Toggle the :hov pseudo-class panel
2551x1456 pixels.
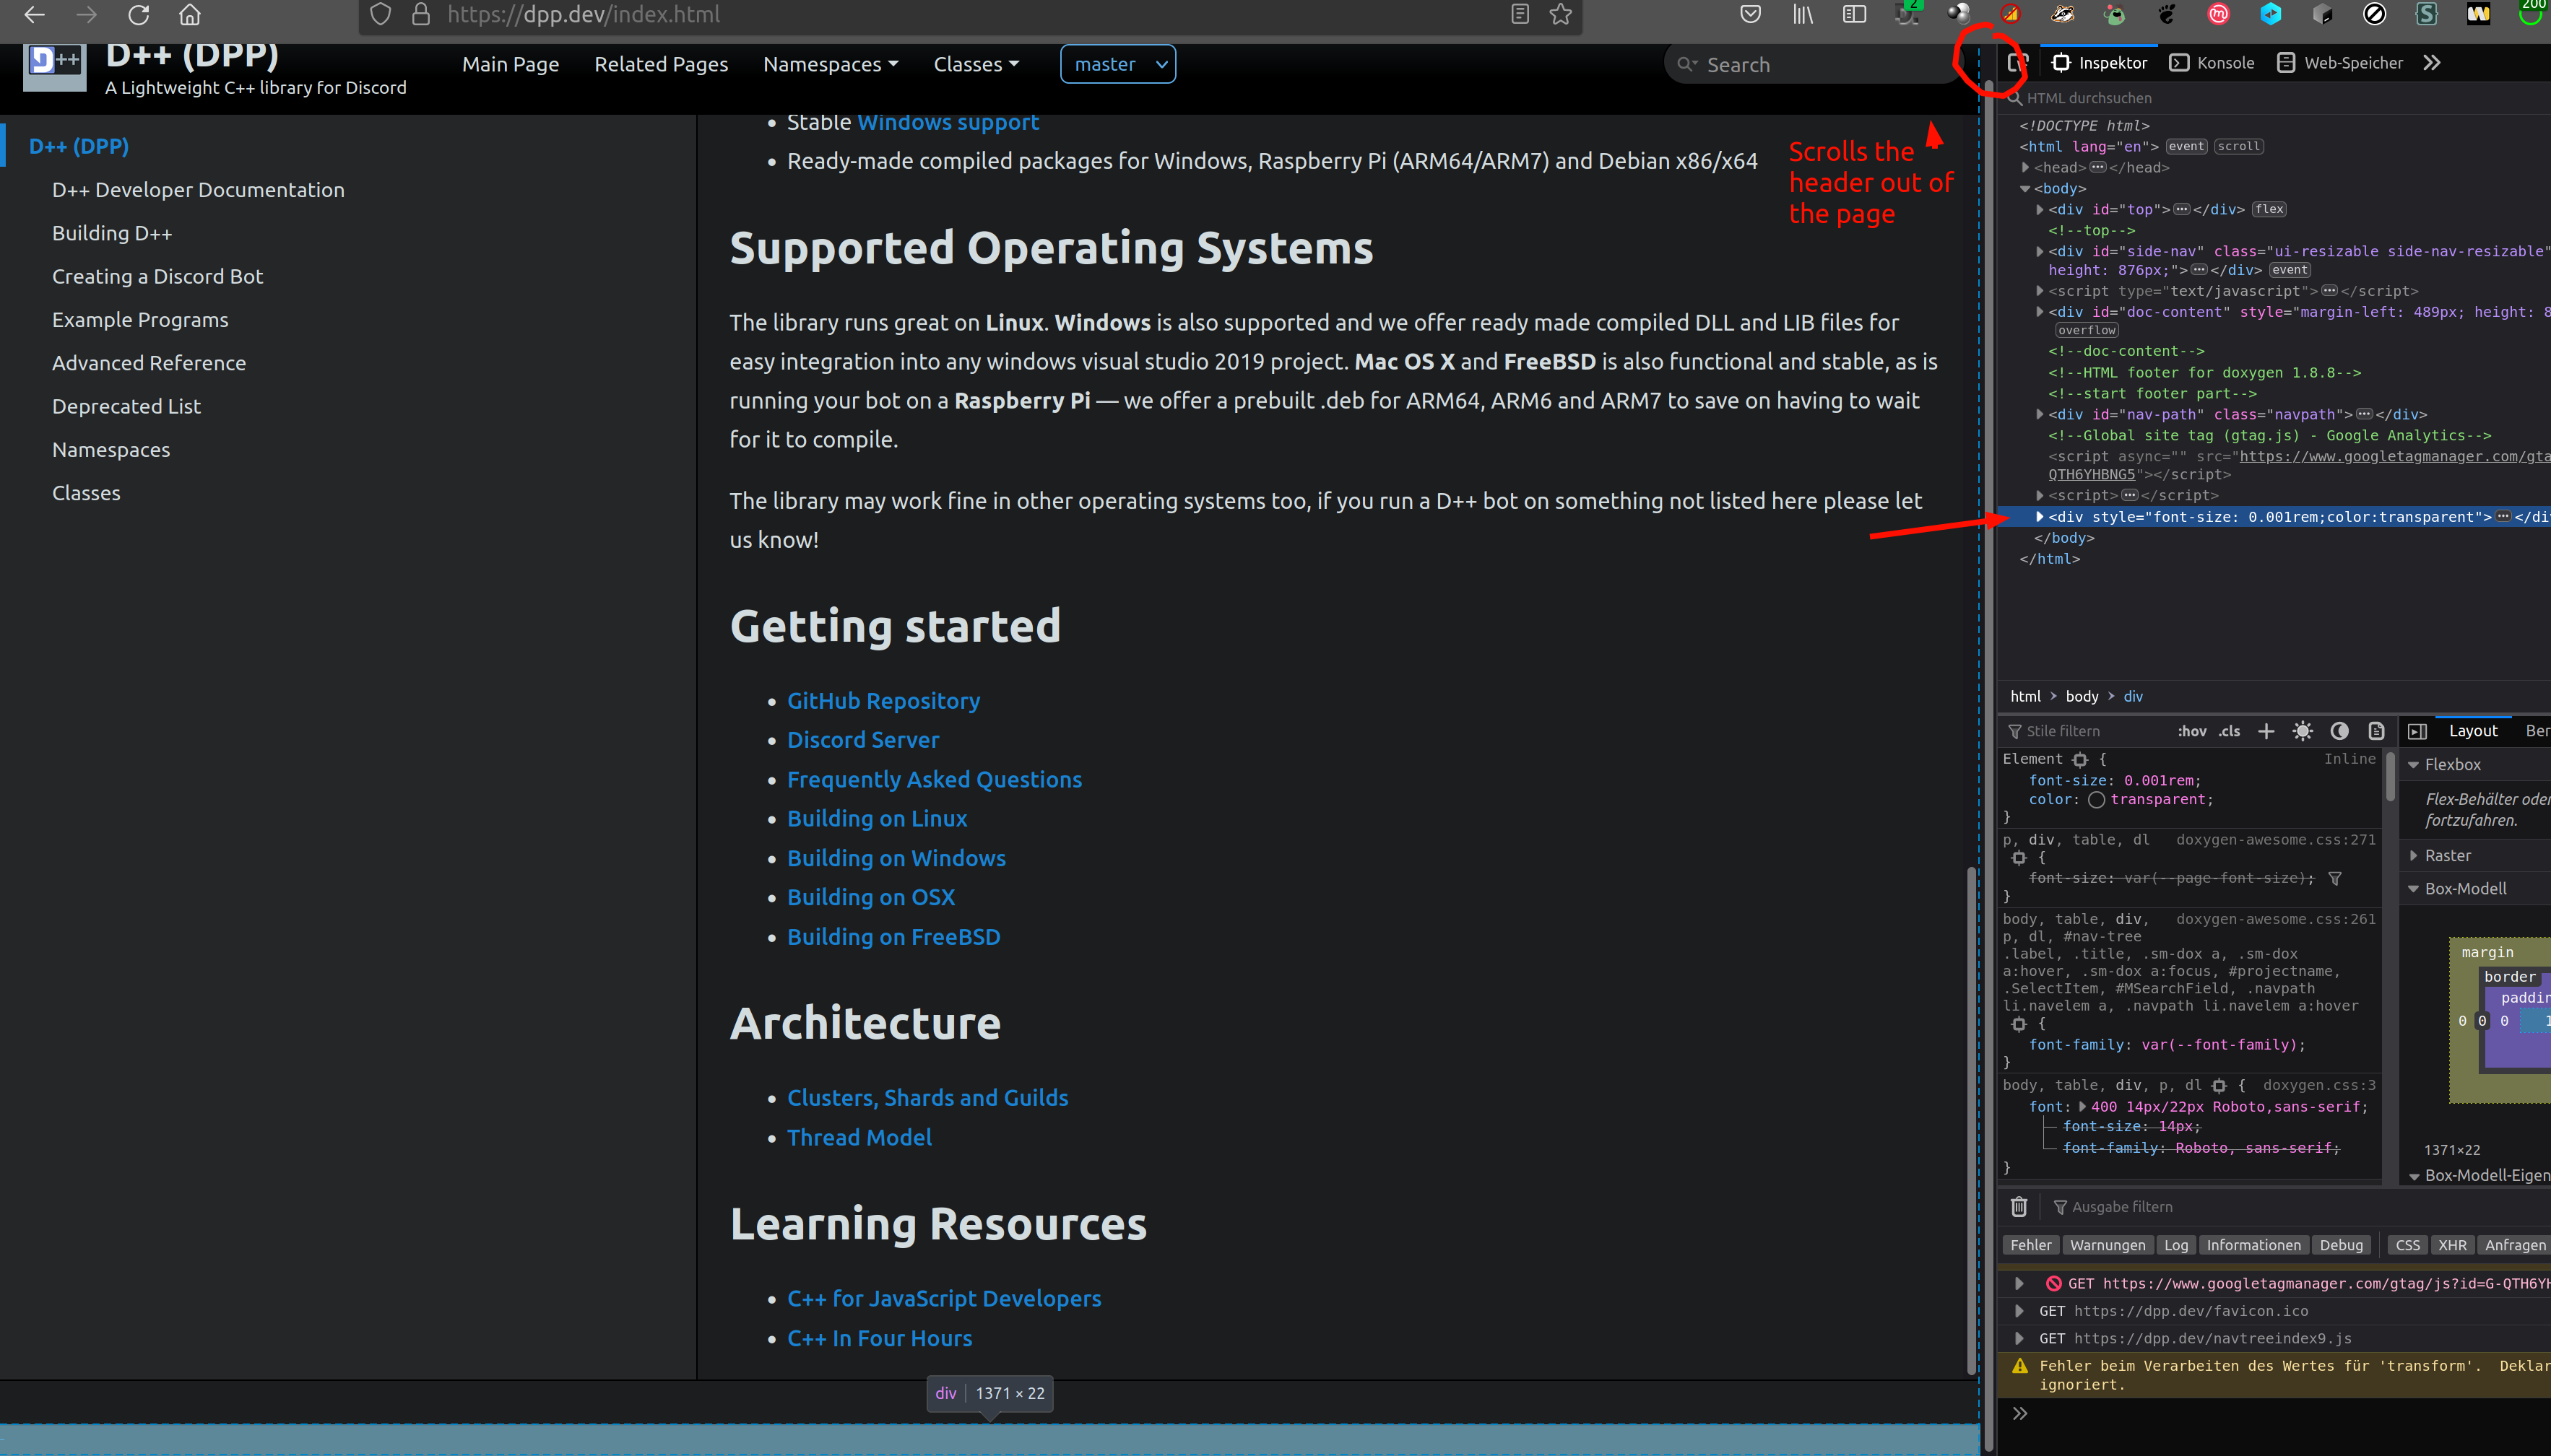(x=2191, y=731)
